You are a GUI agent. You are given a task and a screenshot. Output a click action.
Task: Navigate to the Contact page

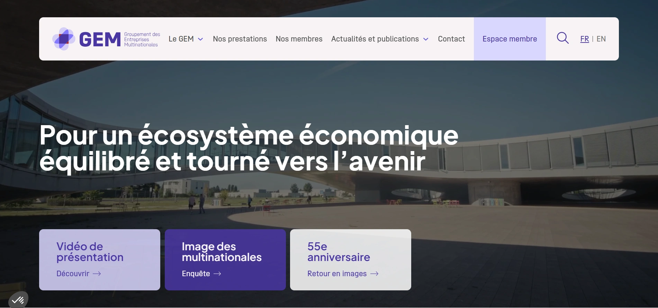[451, 39]
